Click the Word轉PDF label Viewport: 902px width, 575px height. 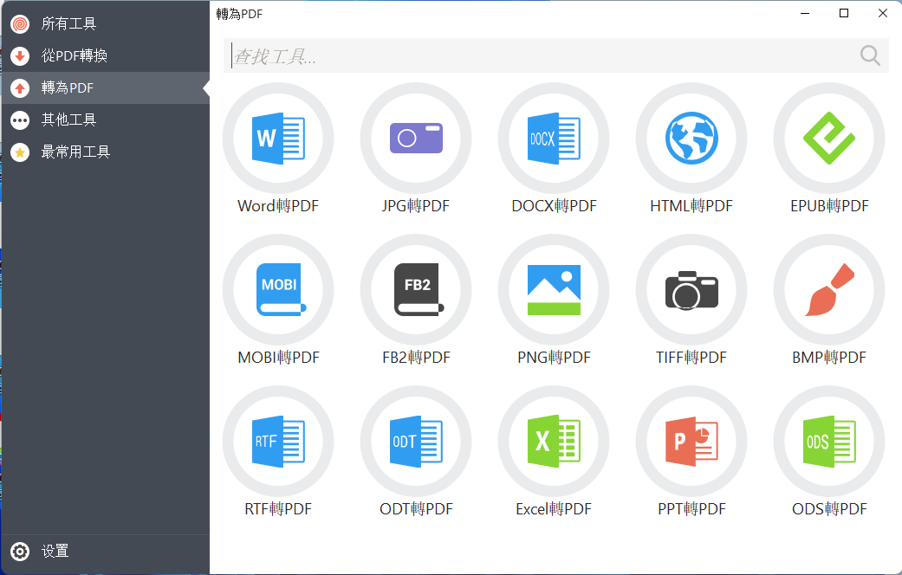[x=278, y=206]
